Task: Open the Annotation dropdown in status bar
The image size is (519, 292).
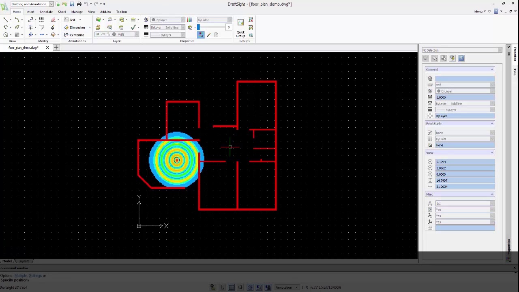Action: click(286, 288)
